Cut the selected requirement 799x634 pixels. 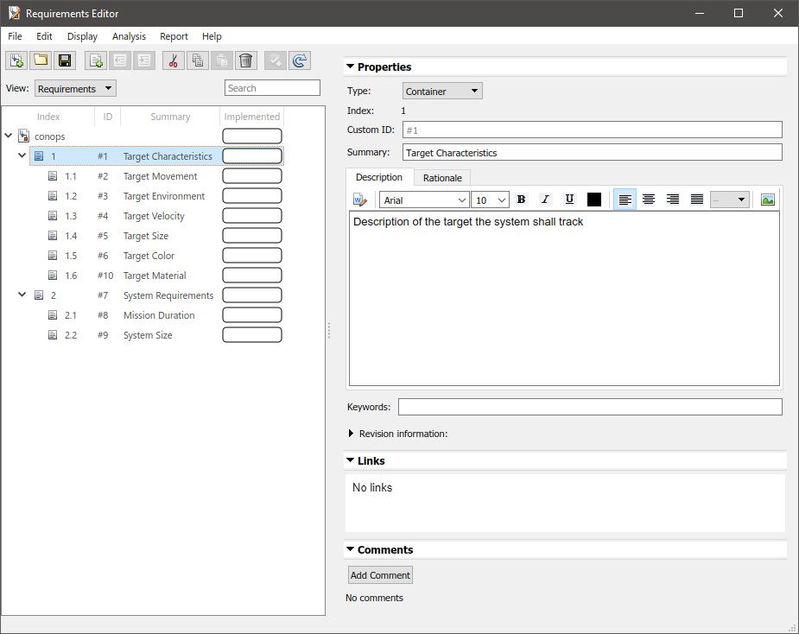(172, 60)
